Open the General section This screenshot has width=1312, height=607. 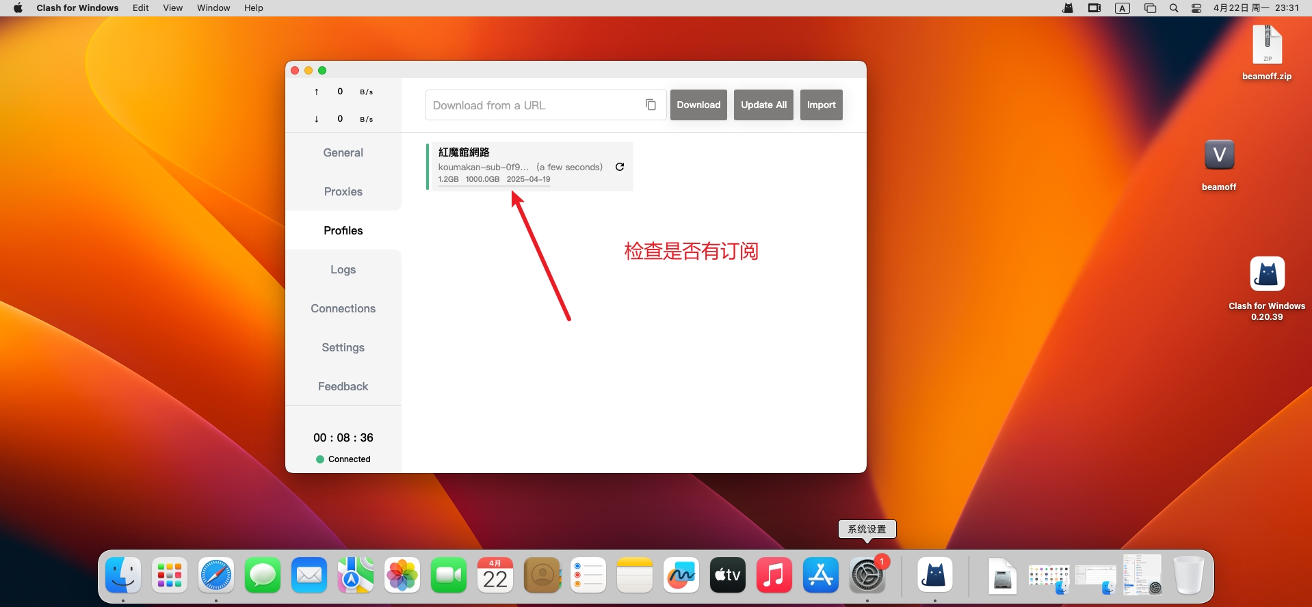point(343,152)
